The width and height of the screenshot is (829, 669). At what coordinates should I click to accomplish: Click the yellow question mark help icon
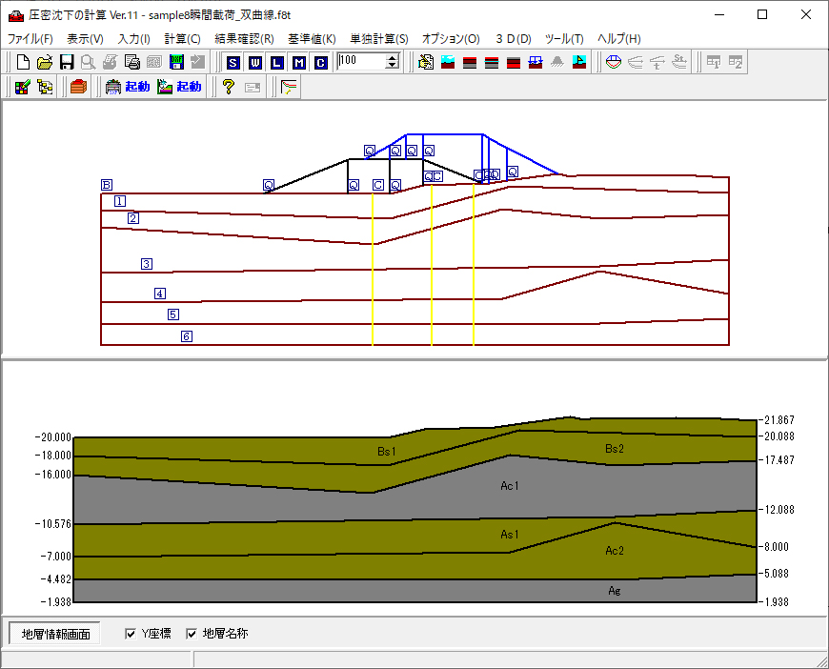pos(229,87)
